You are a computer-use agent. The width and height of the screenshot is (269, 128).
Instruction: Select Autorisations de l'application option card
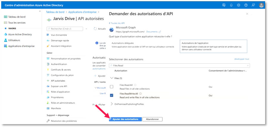point(213,46)
